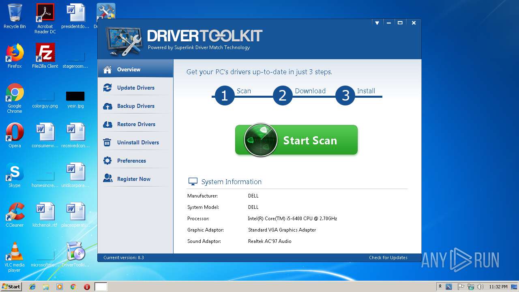Click the cloud upload icon for Backup Drivers
This screenshot has width=519, height=292.
(107, 106)
